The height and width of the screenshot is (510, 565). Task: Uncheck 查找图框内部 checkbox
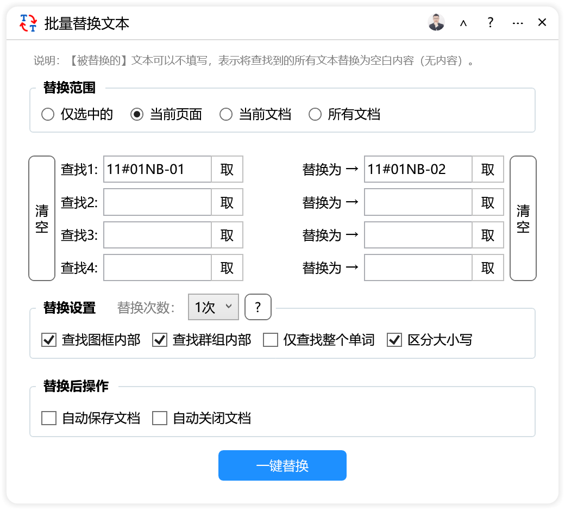pyautogui.click(x=49, y=340)
